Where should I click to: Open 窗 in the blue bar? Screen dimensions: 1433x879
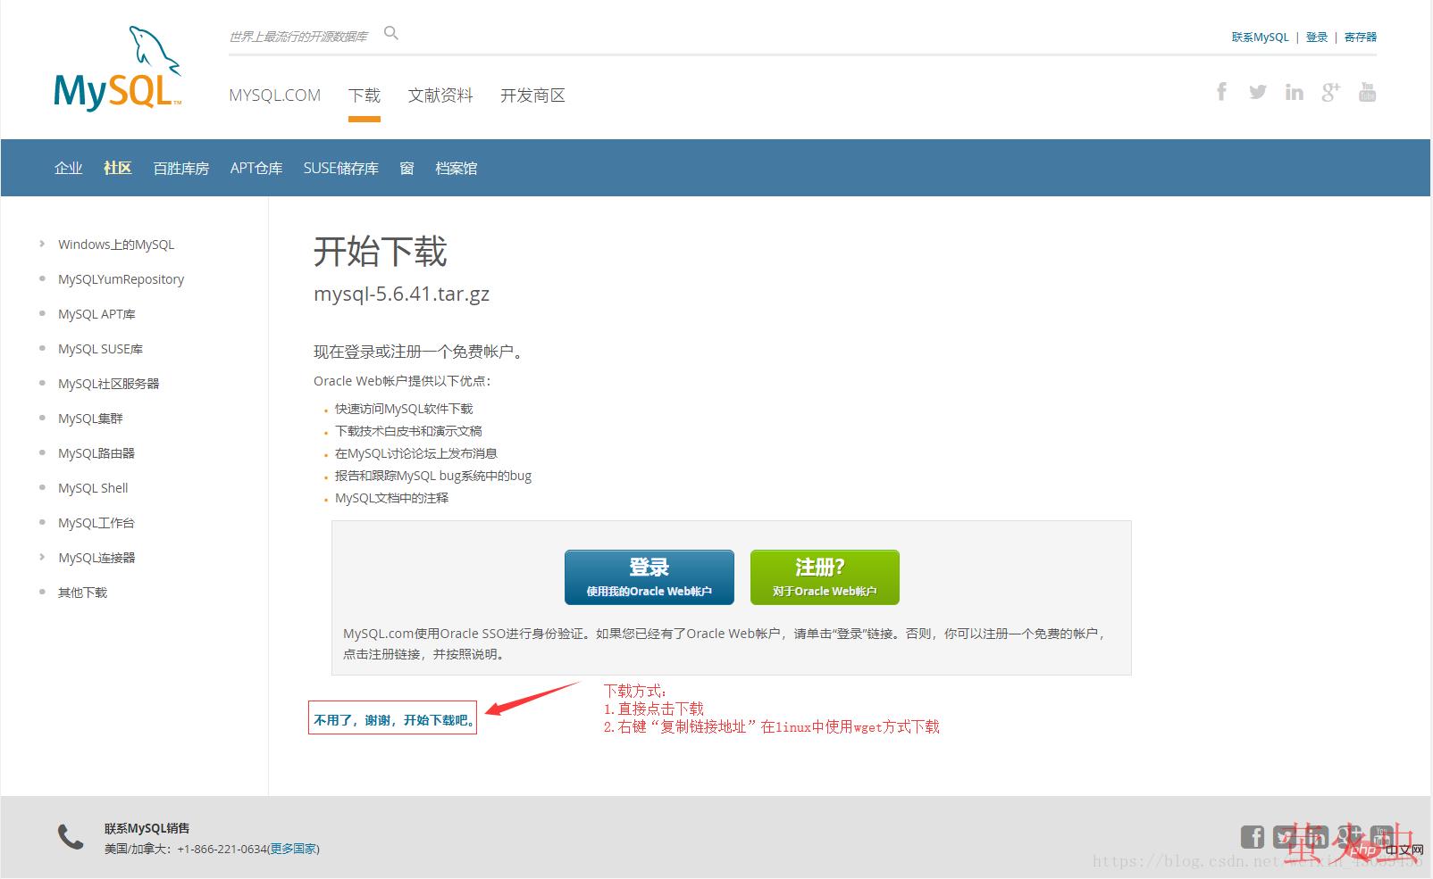tap(407, 168)
